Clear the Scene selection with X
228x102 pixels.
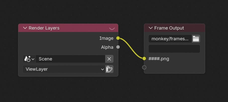[109, 59]
